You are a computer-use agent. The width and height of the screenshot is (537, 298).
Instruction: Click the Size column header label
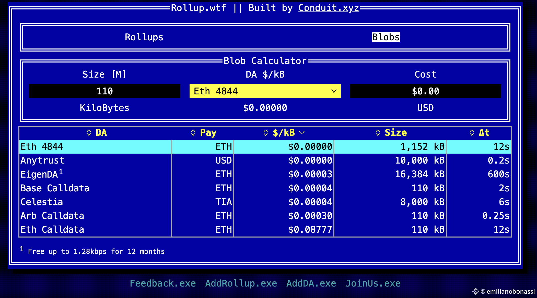[x=396, y=133]
